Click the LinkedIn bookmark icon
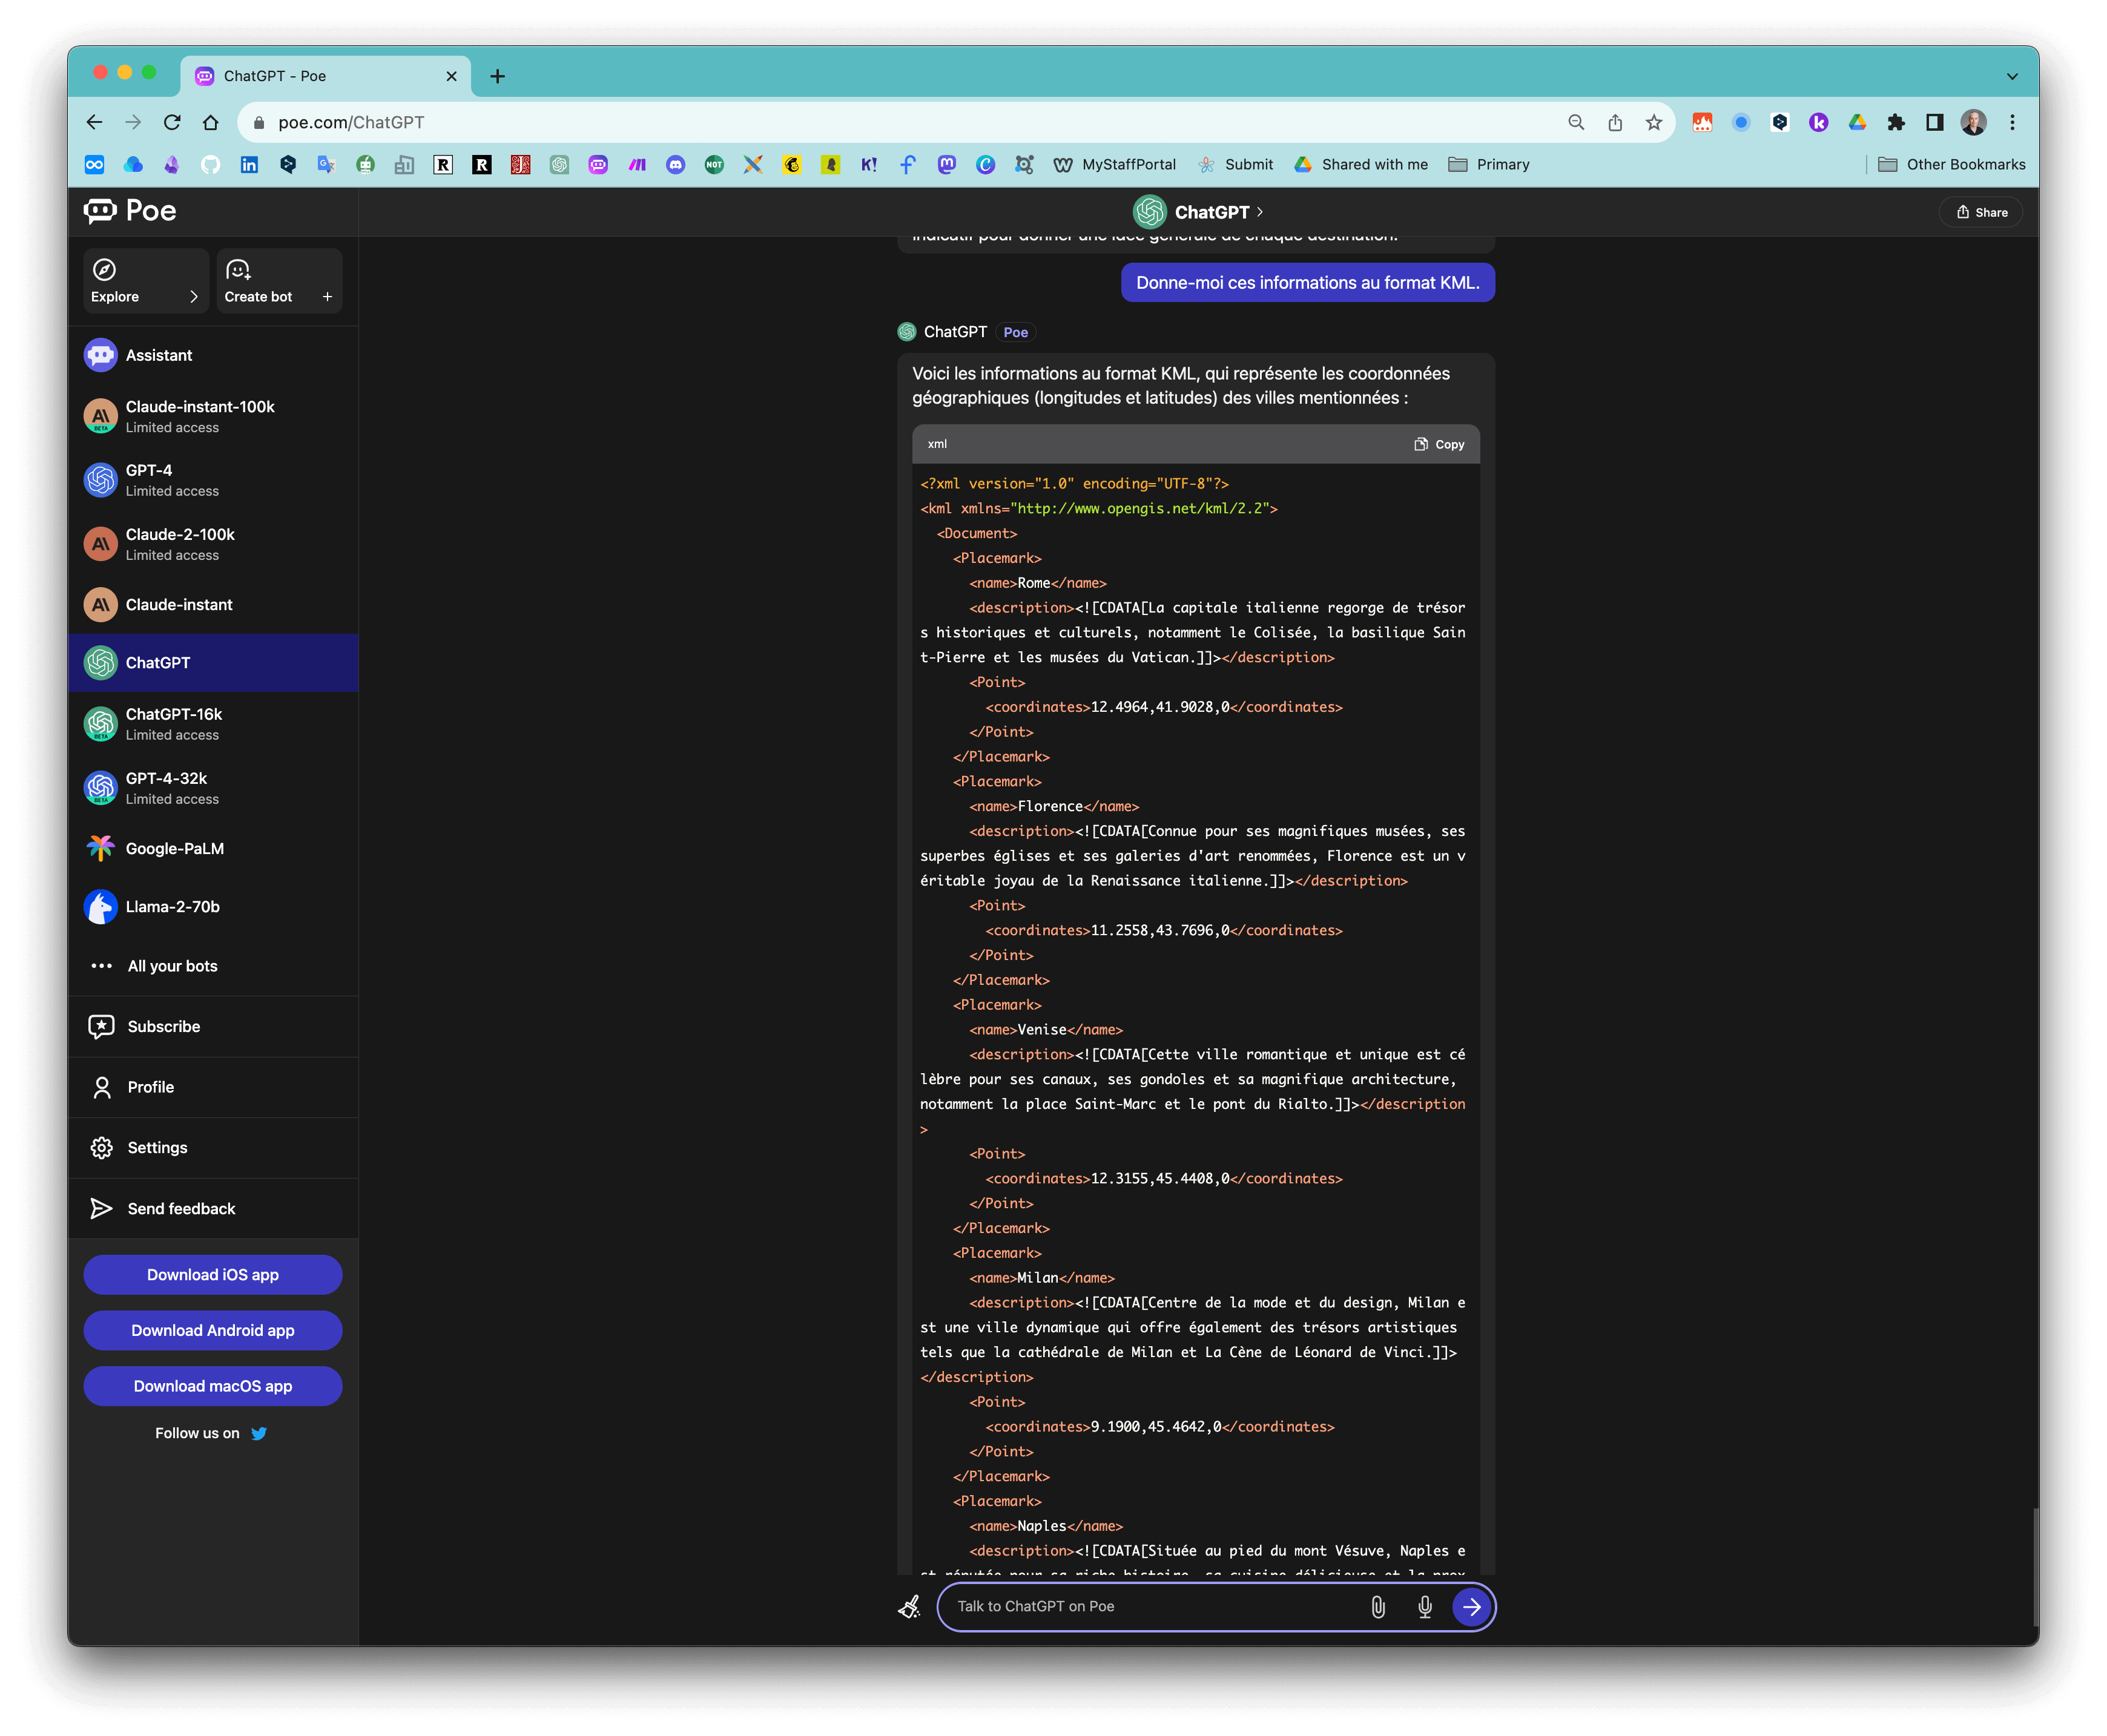Screen dimensions: 2107x1736 click(249, 164)
